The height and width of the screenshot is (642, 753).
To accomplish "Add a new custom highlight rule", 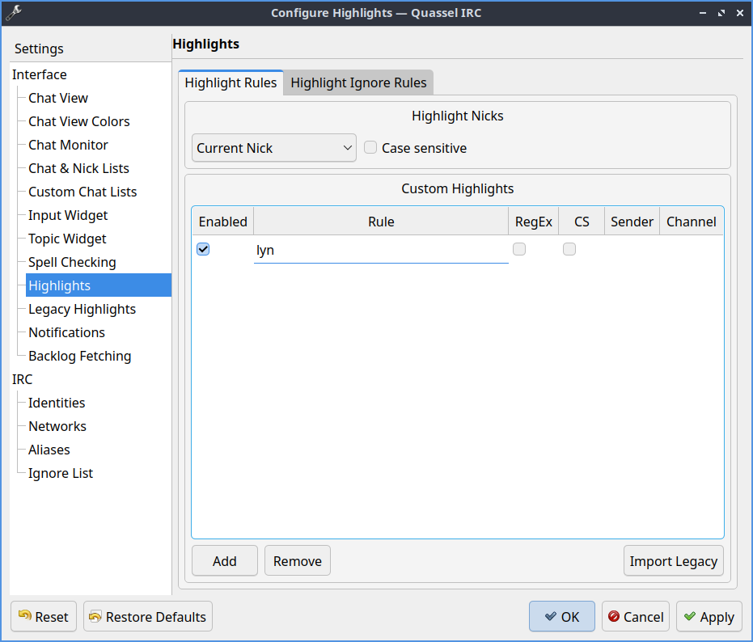I will 225,561.
